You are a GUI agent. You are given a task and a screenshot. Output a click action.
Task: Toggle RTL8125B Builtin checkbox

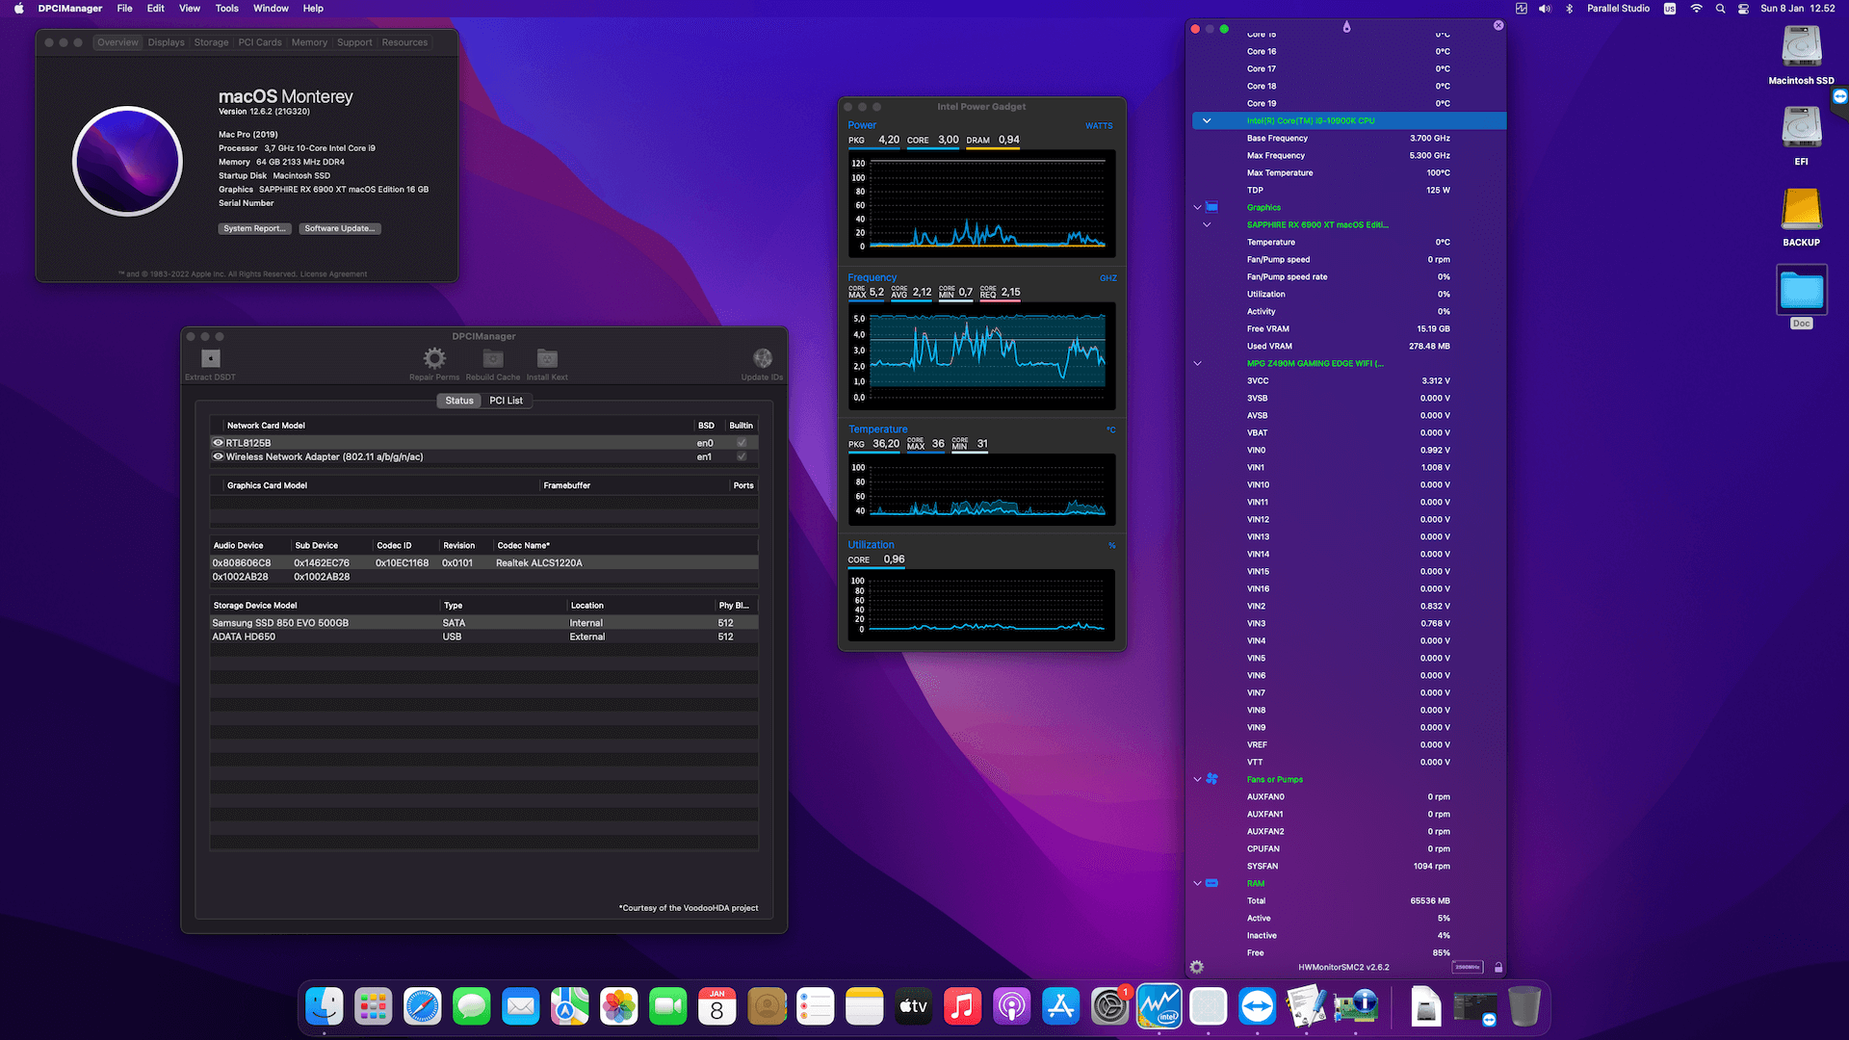[x=742, y=443]
